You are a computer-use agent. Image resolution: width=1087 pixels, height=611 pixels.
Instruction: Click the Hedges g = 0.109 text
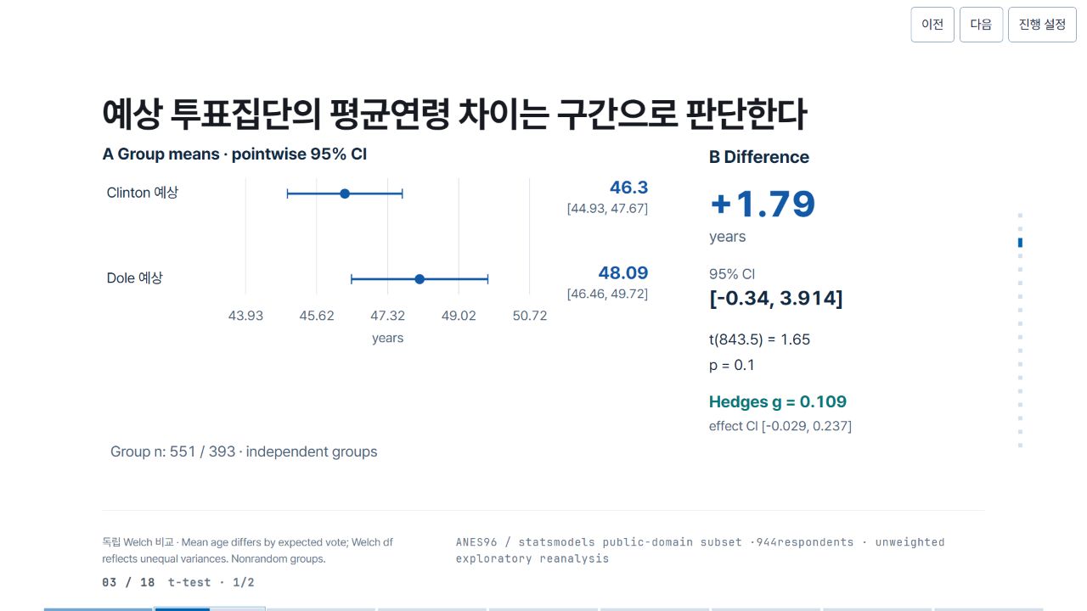(x=778, y=401)
